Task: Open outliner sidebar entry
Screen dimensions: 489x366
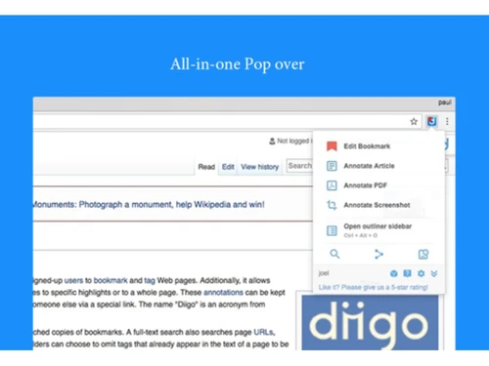Action: 378,230
